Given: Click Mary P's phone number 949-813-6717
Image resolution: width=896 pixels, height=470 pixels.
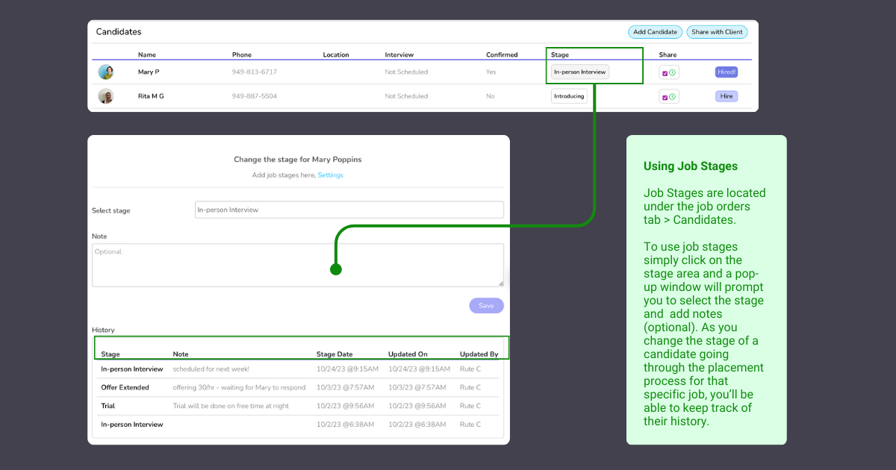Looking at the screenshot, I should click(x=255, y=72).
